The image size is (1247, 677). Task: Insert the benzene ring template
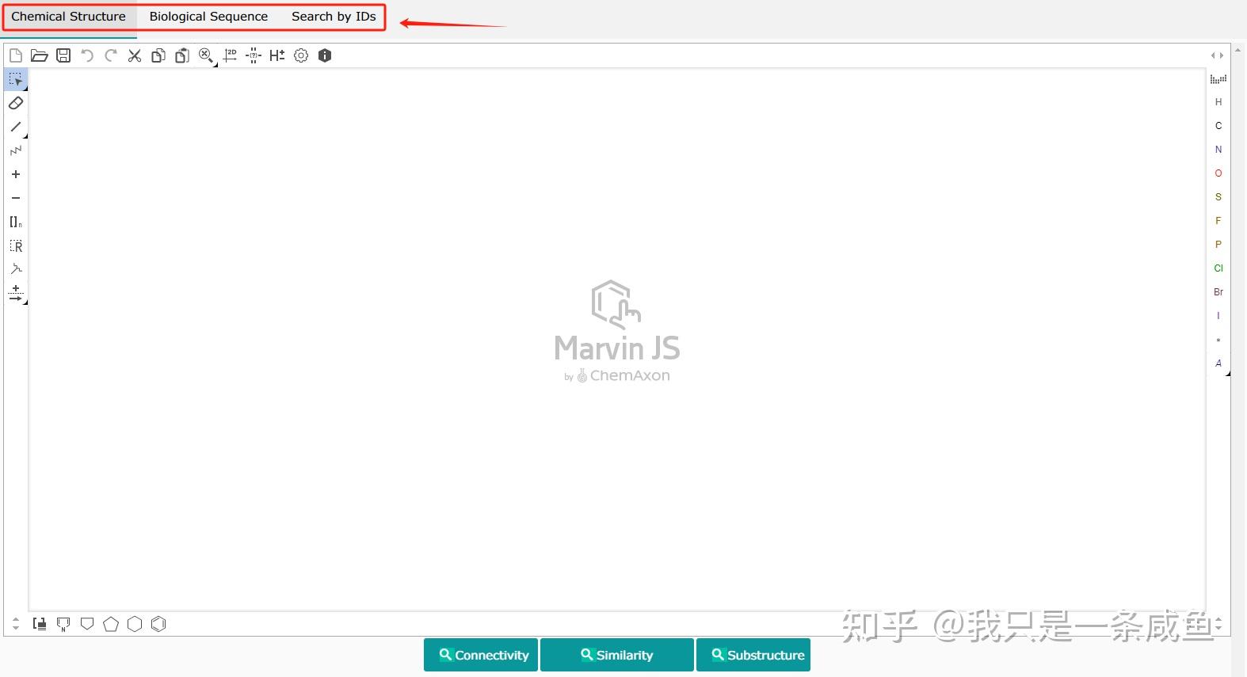click(158, 624)
